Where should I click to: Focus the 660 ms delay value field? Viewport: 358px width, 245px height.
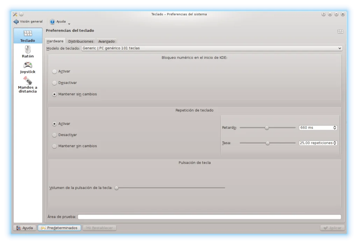[316, 128]
